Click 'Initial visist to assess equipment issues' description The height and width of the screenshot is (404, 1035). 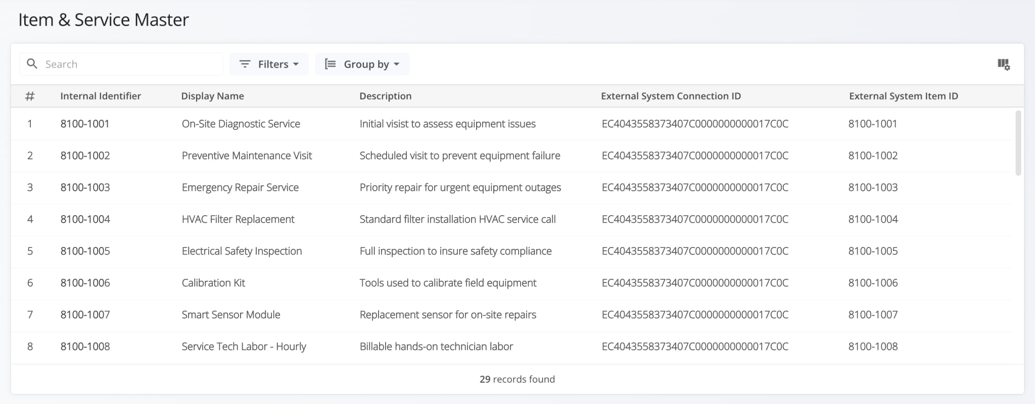pos(448,124)
